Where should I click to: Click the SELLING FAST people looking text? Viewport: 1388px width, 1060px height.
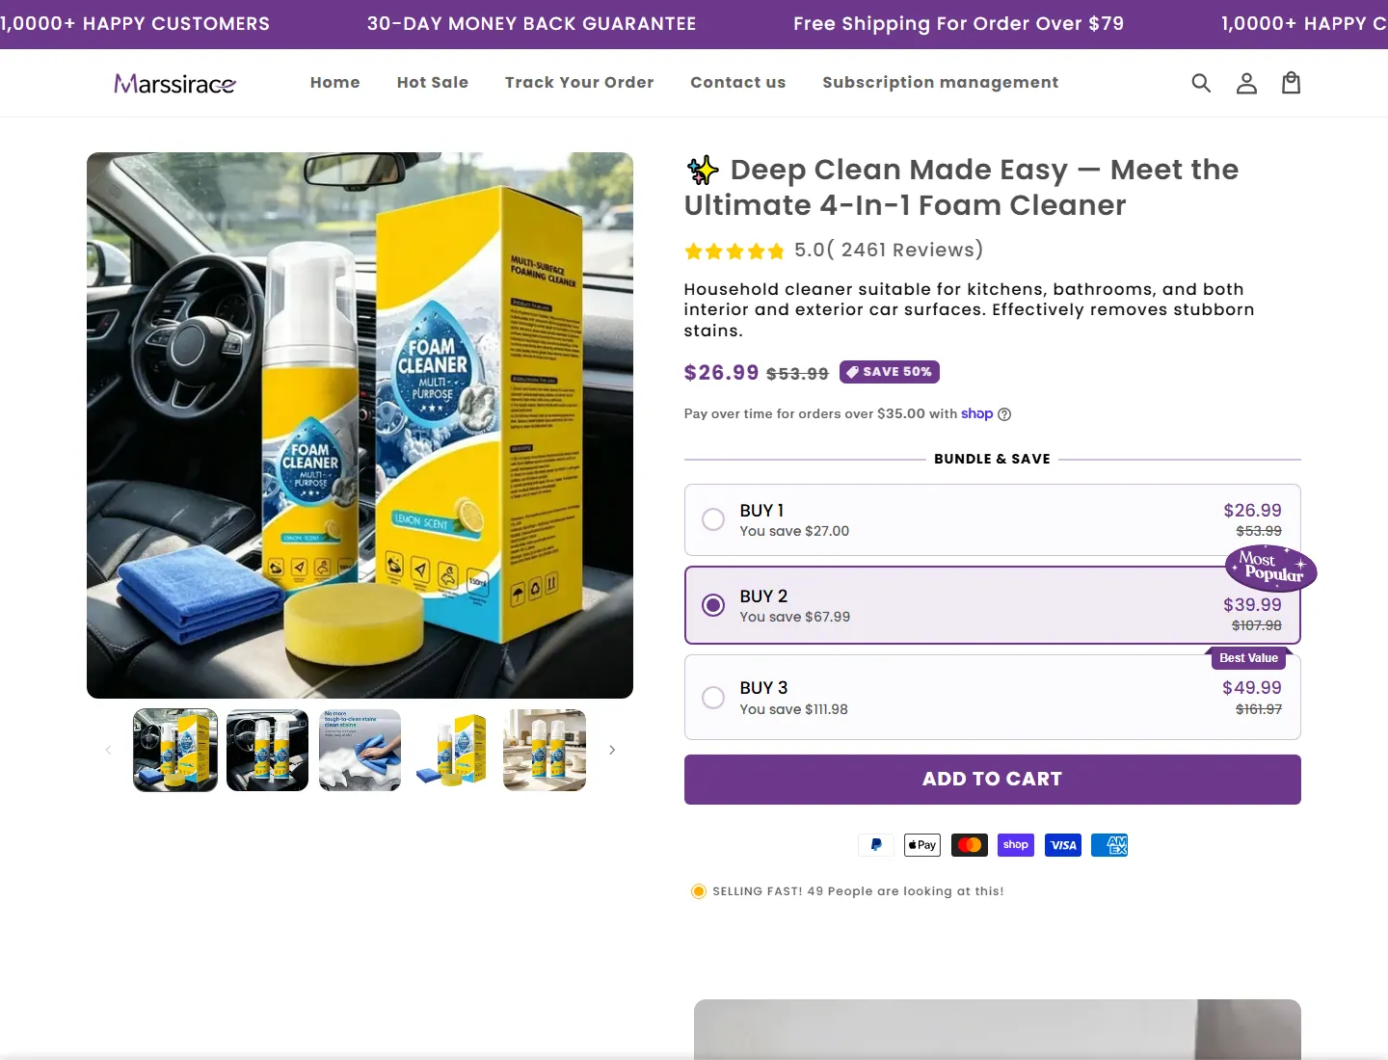point(858,891)
